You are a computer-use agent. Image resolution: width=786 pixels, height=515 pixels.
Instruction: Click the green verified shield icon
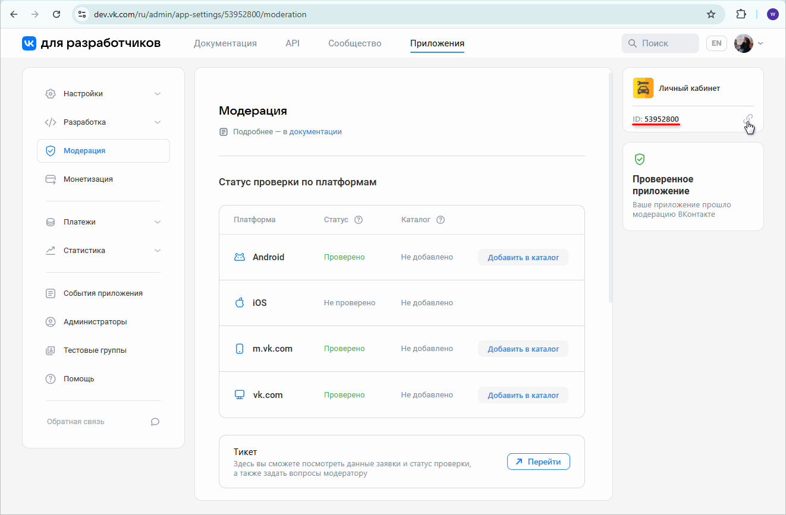pos(640,159)
